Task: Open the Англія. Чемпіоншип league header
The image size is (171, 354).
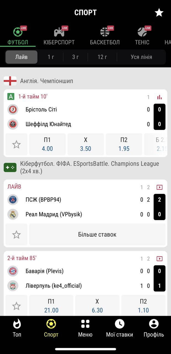Action: click(46, 81)
